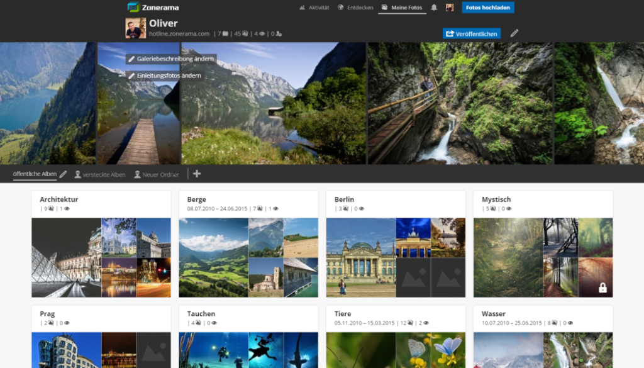Click the snowy mountain photo in Wasser
Viewport: 644px width, 368px height.
coord(508,350)
